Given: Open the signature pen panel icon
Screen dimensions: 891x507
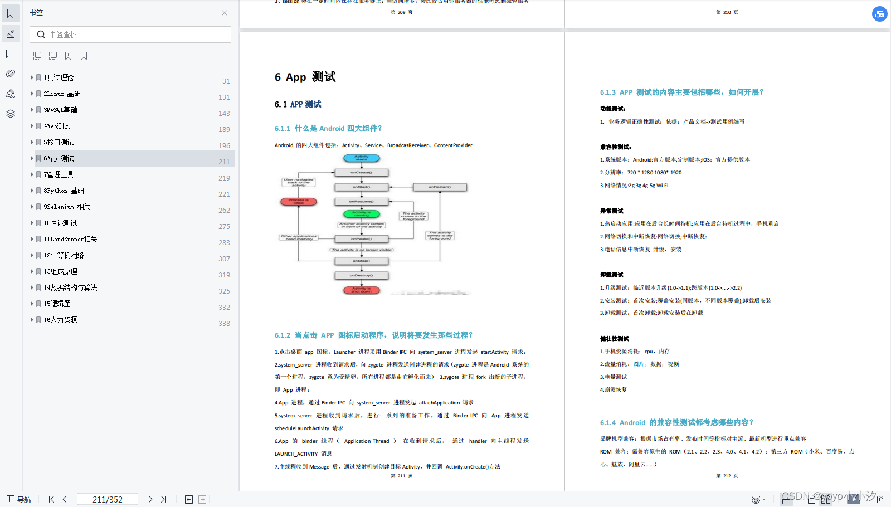Looking at the screenshot, I should (x=11, y=94).
